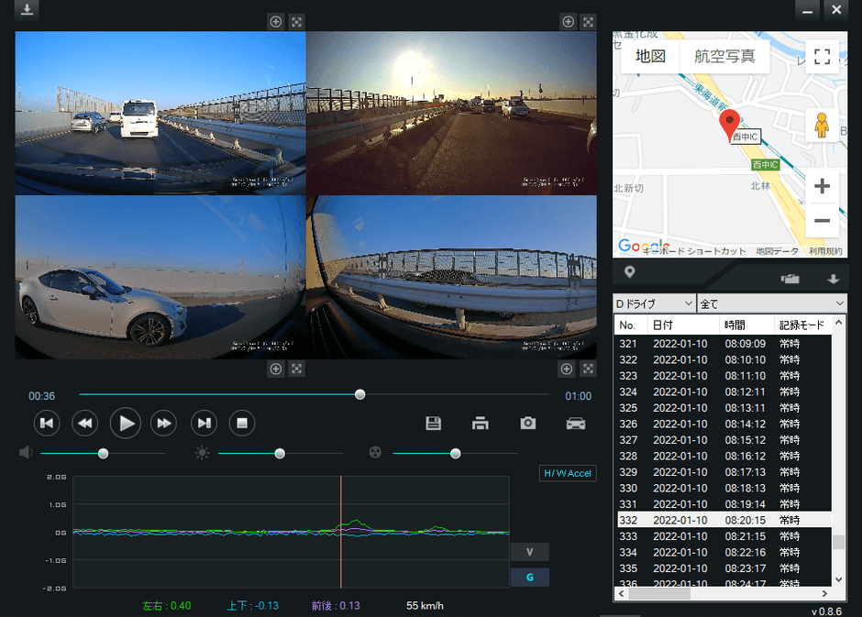
Task: Capture a snapshot with camera icon
Action: pyautogui.click(x=528, y=423)
